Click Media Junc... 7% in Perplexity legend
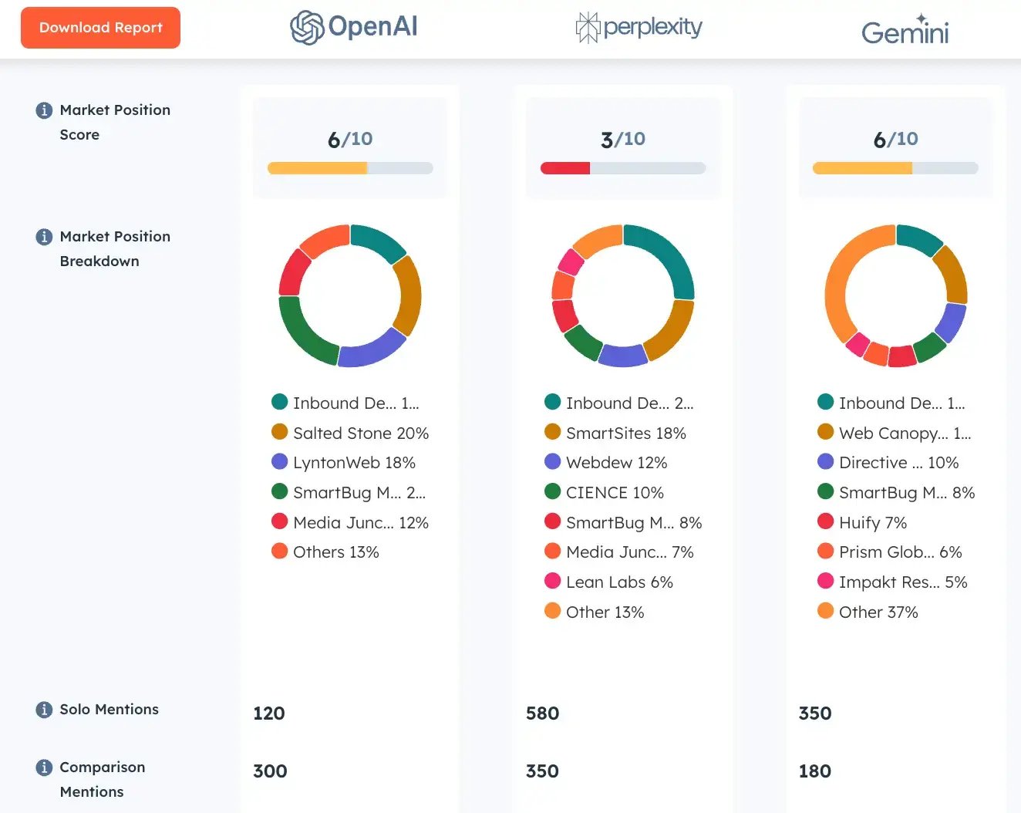 tap(630, 552)
